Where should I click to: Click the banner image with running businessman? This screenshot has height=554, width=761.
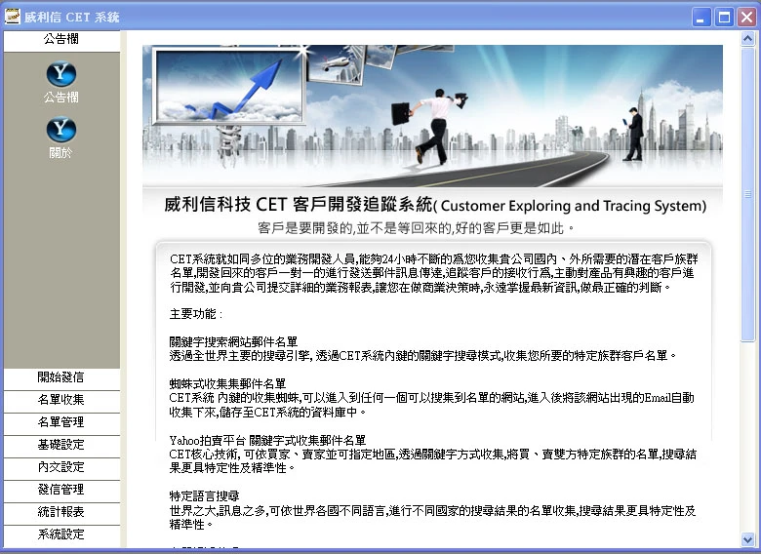[432, 116]
